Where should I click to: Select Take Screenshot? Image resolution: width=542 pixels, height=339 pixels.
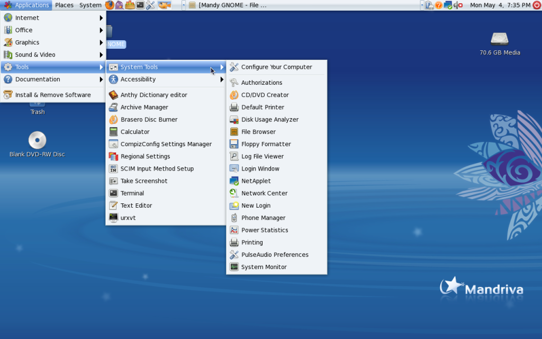coord(166,181)
